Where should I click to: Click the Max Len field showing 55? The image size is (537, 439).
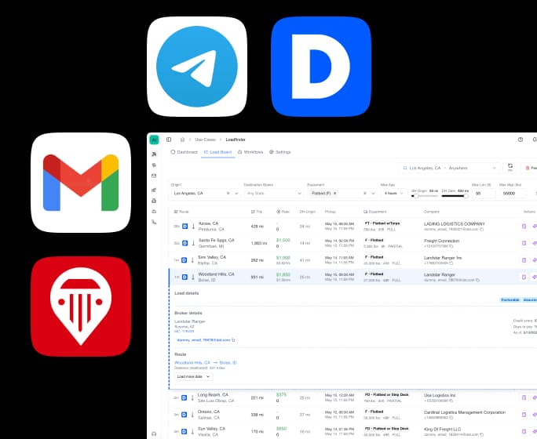tap(484, 194)
